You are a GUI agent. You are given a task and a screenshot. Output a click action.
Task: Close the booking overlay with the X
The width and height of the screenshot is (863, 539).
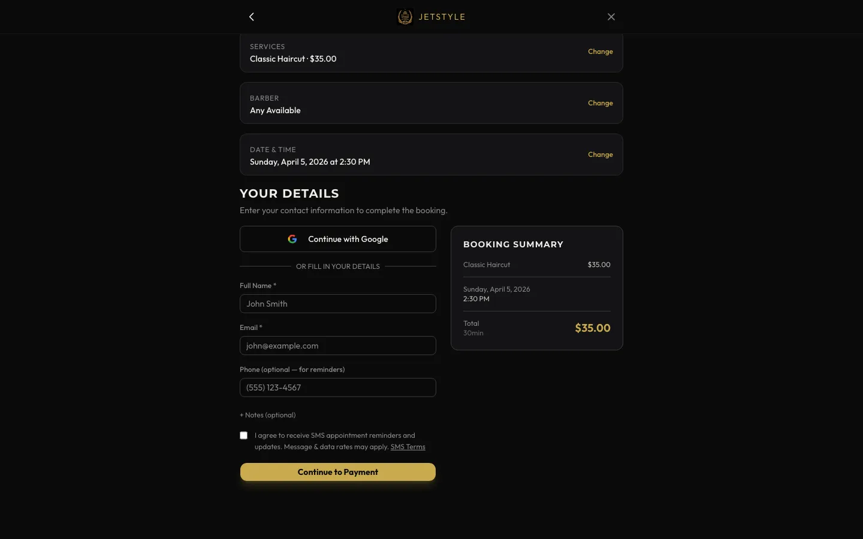click(x=611, y=17)
